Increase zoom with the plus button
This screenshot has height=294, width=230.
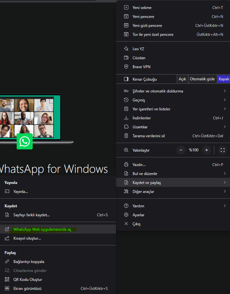click(207, 150)
